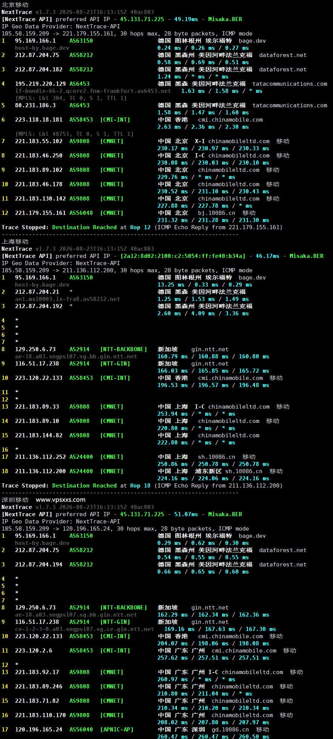This screenshot has height=739, width=333.
Task: Select hostname ce-1-2-3-0.a03.sngpsi07.sg.ce.gin.ntt.net
Action: tap(84, 629)
